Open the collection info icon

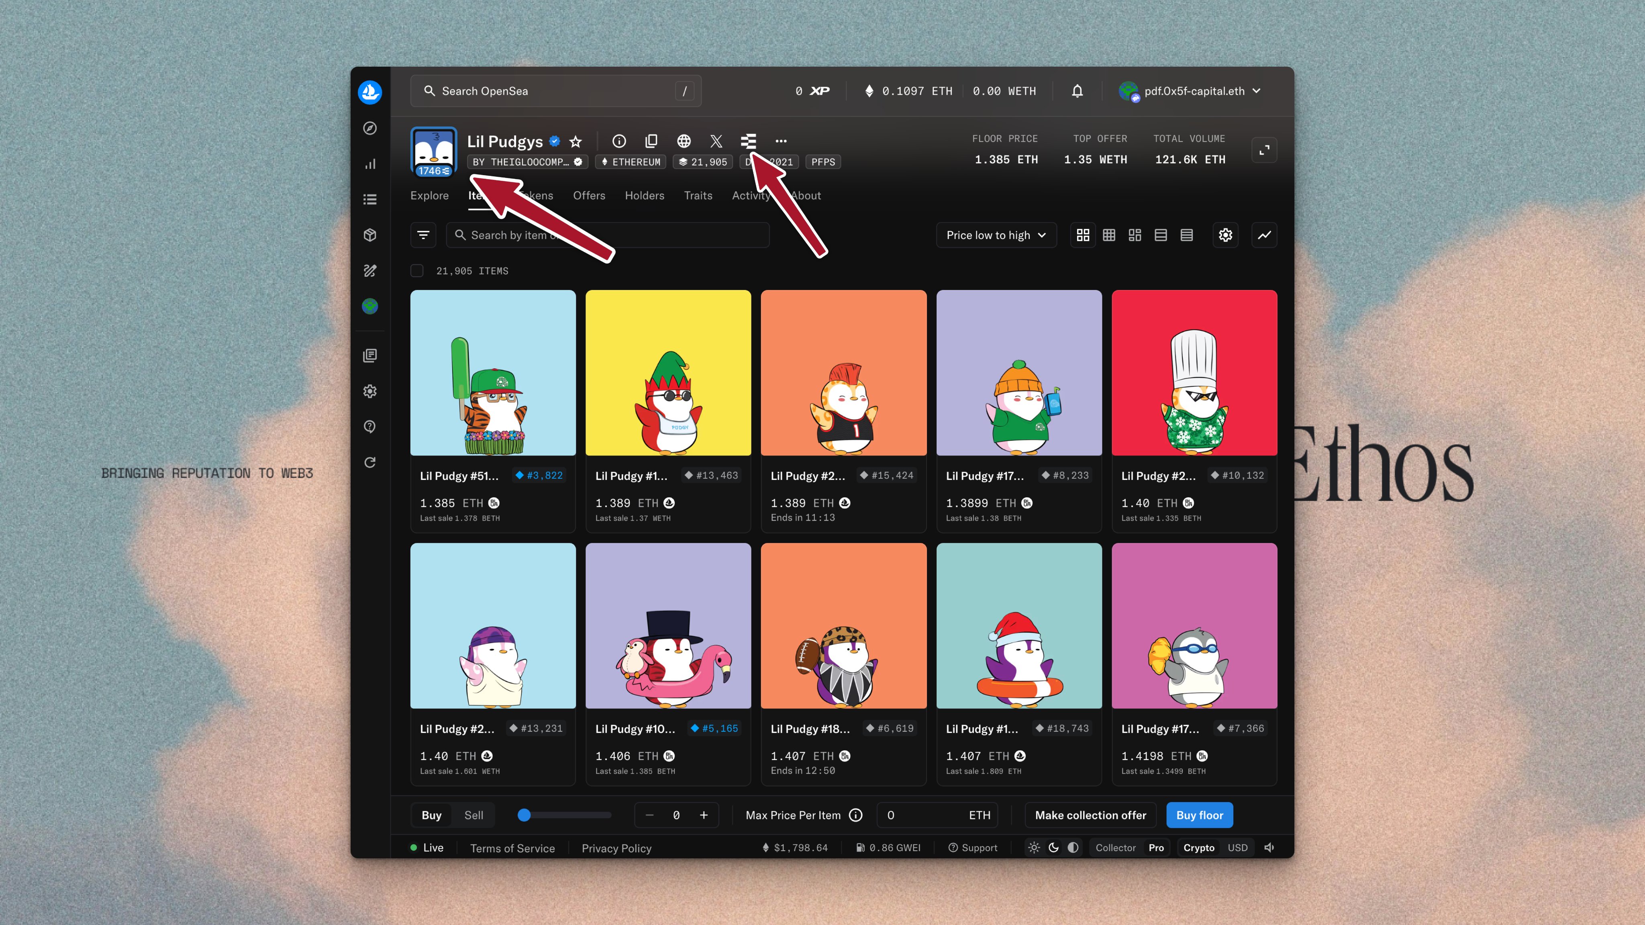(619, 141)
